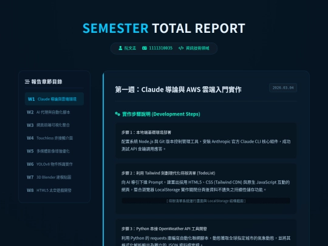
Task: Switch to the W5 多媒體影像 chapter
Action: [x=54, y=151]
